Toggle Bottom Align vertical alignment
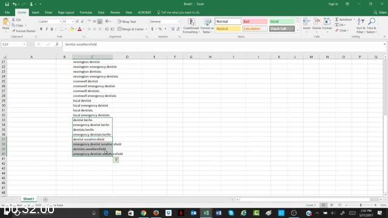Viewport: 388px width, 218px height. click(99, 22)
